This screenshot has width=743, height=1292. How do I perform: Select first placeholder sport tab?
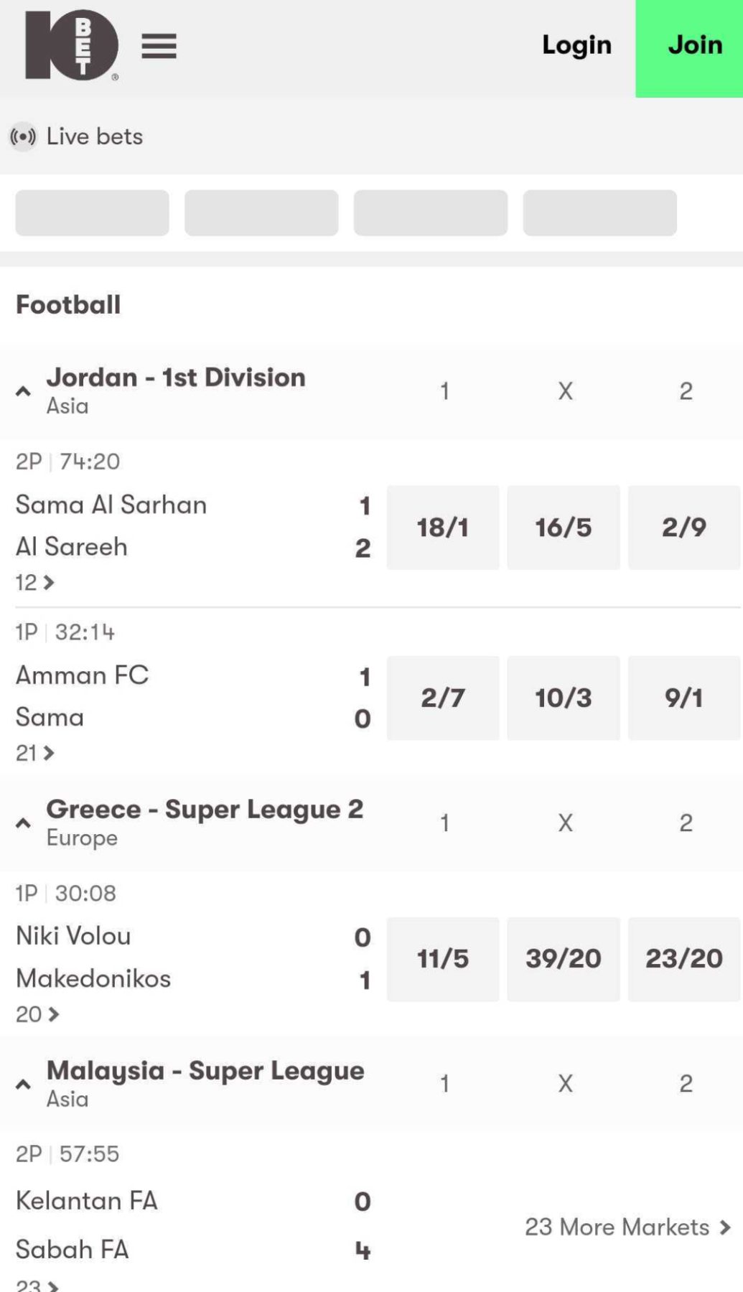coord(93,213)
